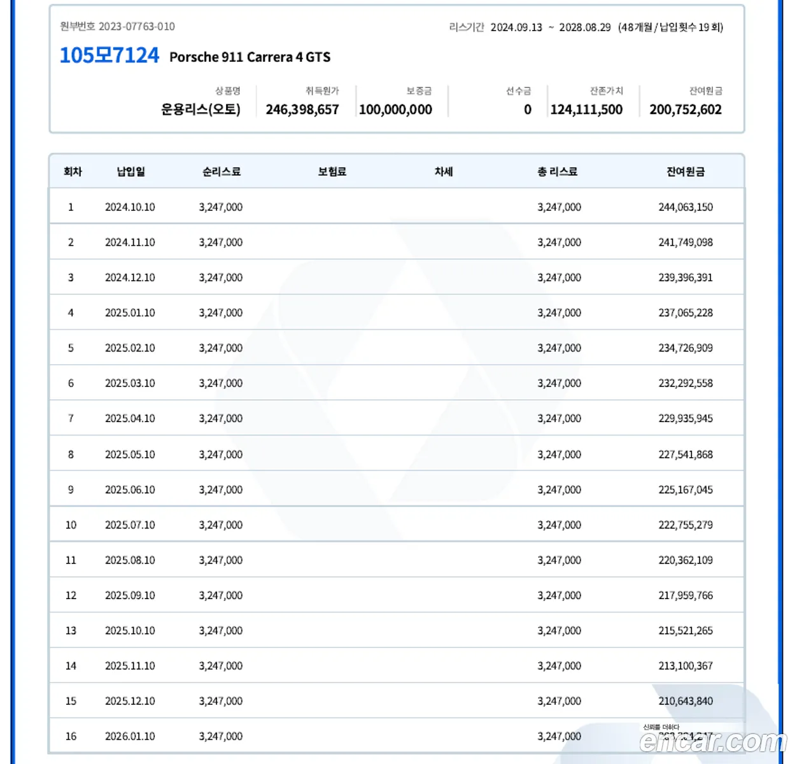Click the 차세 column header

pyautogui.click(x=444, y=172)
